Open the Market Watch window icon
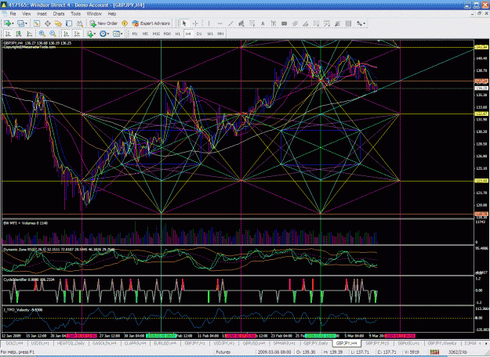Image resolution: width=490 pixels, height=357 pixels. click(37, 23)
